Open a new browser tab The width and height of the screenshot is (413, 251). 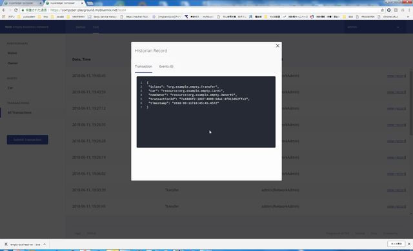tap(90, 3)
